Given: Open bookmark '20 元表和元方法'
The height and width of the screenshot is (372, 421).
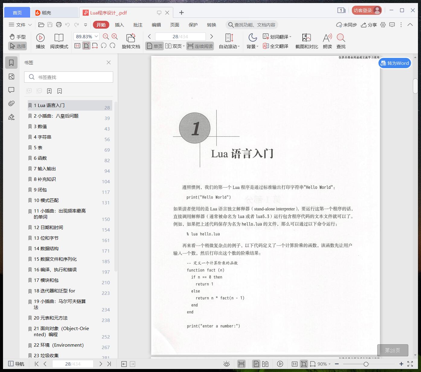Looking at the screenshot, I should [69, 318].
